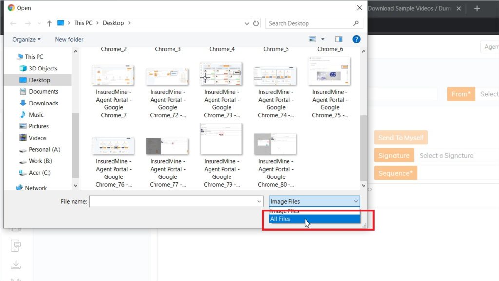Go up one folder level

click(x=49, y=23)
